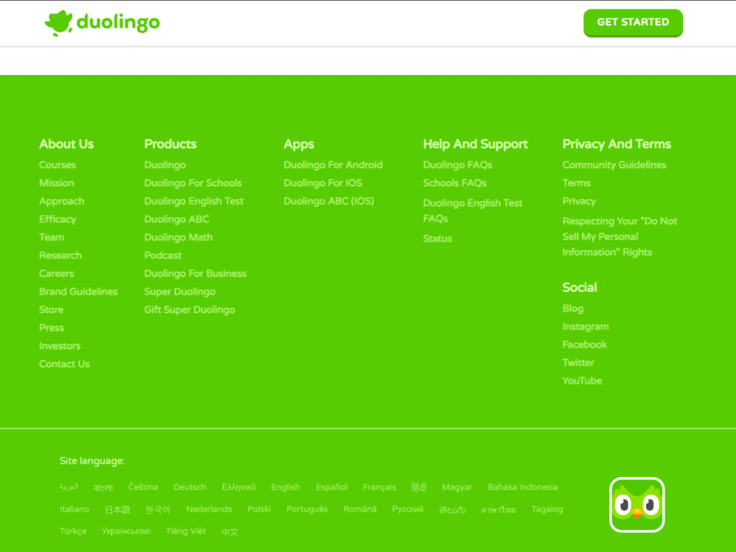Open the Podcast link
736x552 pixels.
coord(163,255)
